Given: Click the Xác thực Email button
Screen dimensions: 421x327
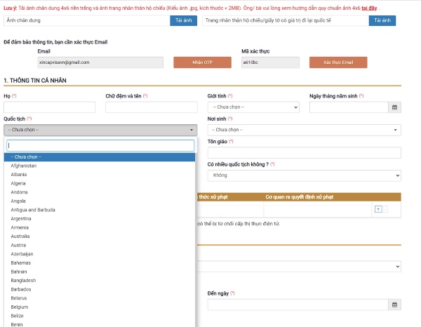Looking at the screenshot, I should (x=338, y=62).
